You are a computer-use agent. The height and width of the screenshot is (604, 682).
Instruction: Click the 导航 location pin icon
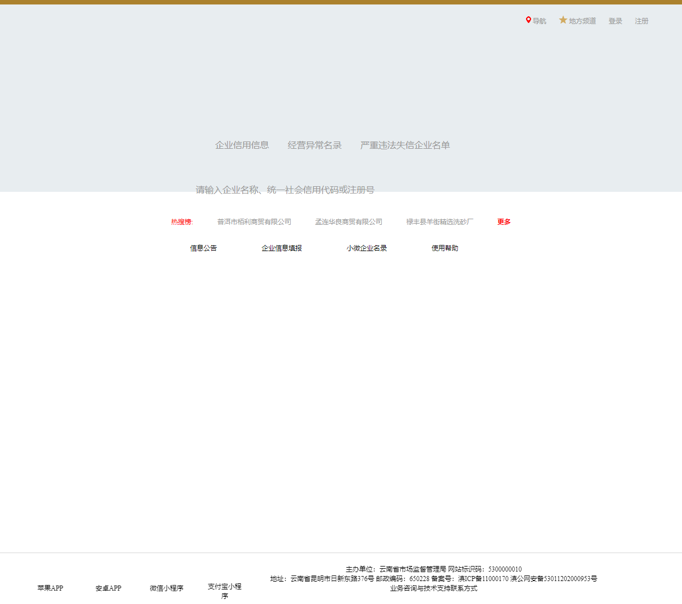click(529, 20)
